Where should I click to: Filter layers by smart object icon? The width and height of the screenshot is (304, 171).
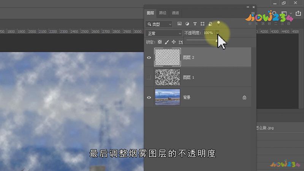(x=210, y=24)
